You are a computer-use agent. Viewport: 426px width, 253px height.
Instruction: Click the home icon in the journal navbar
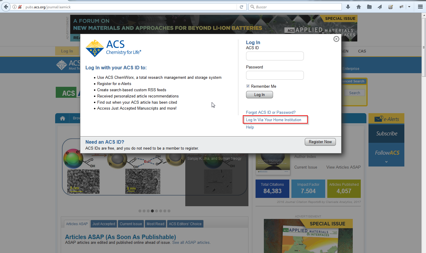pos(62,118)
